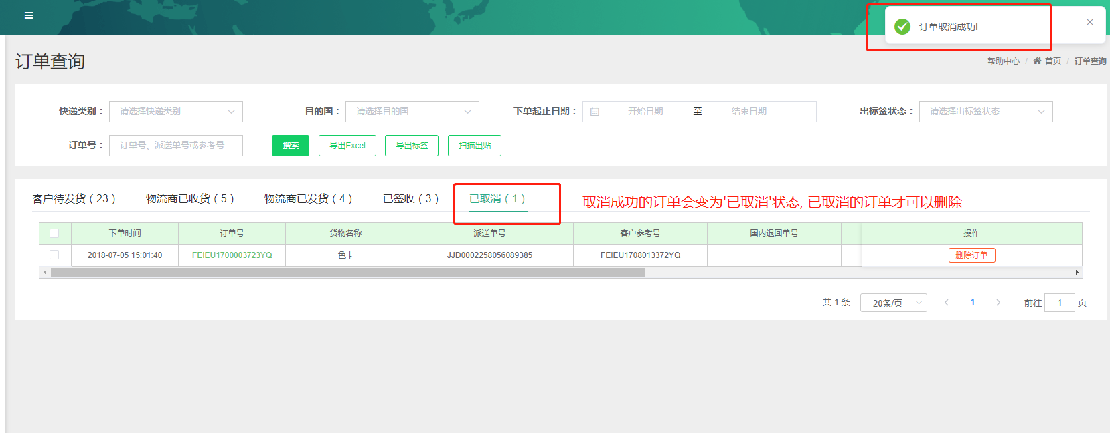Switch to 客户待发货 (23) tab
The width and height of the screenshot is (1110, 433).
coord(74,198)
